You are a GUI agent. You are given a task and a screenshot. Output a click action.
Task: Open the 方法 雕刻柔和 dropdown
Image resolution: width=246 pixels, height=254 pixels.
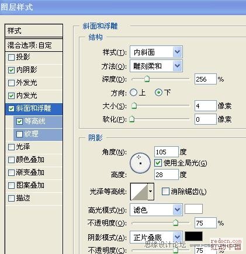point(156,66)
